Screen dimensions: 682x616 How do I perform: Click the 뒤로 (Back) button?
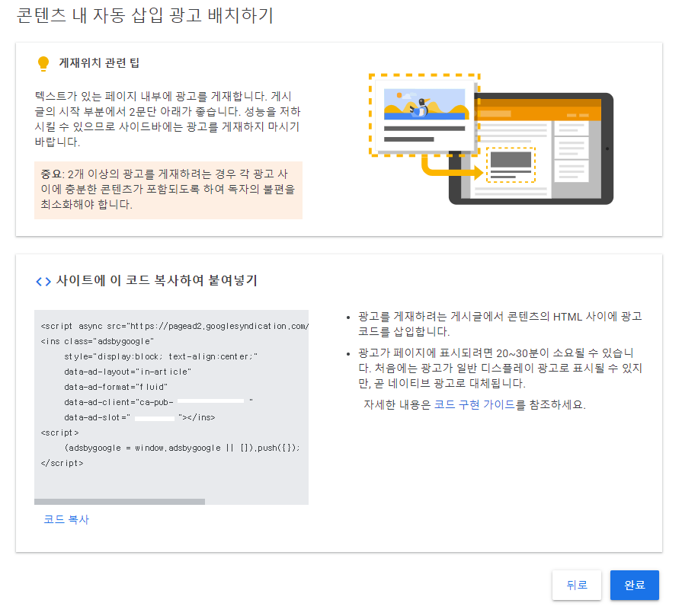coord(577,585)
